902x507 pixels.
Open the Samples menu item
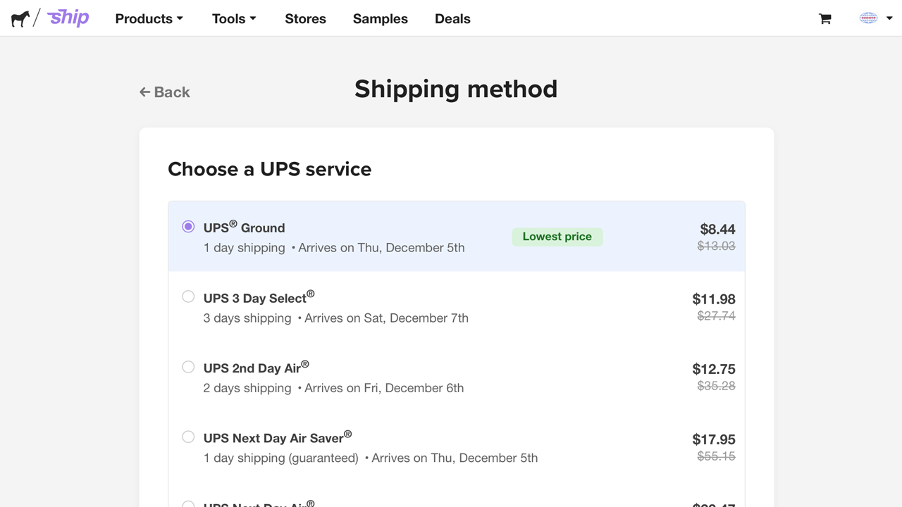click(x=380, y=19)
